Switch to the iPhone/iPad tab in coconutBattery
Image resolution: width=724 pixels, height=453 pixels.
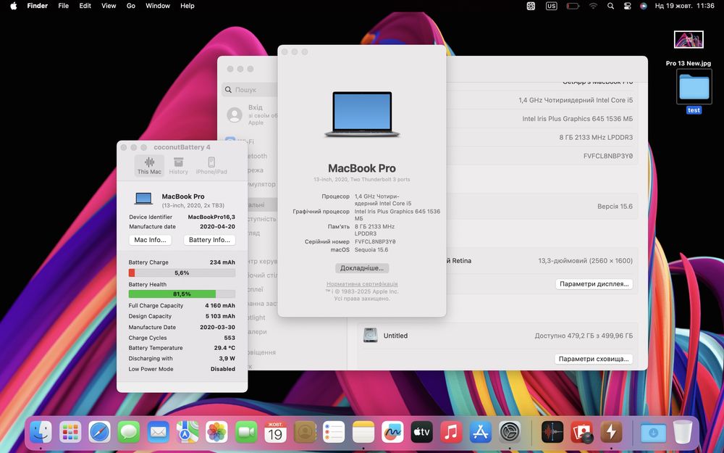click(x=211, y=165)
